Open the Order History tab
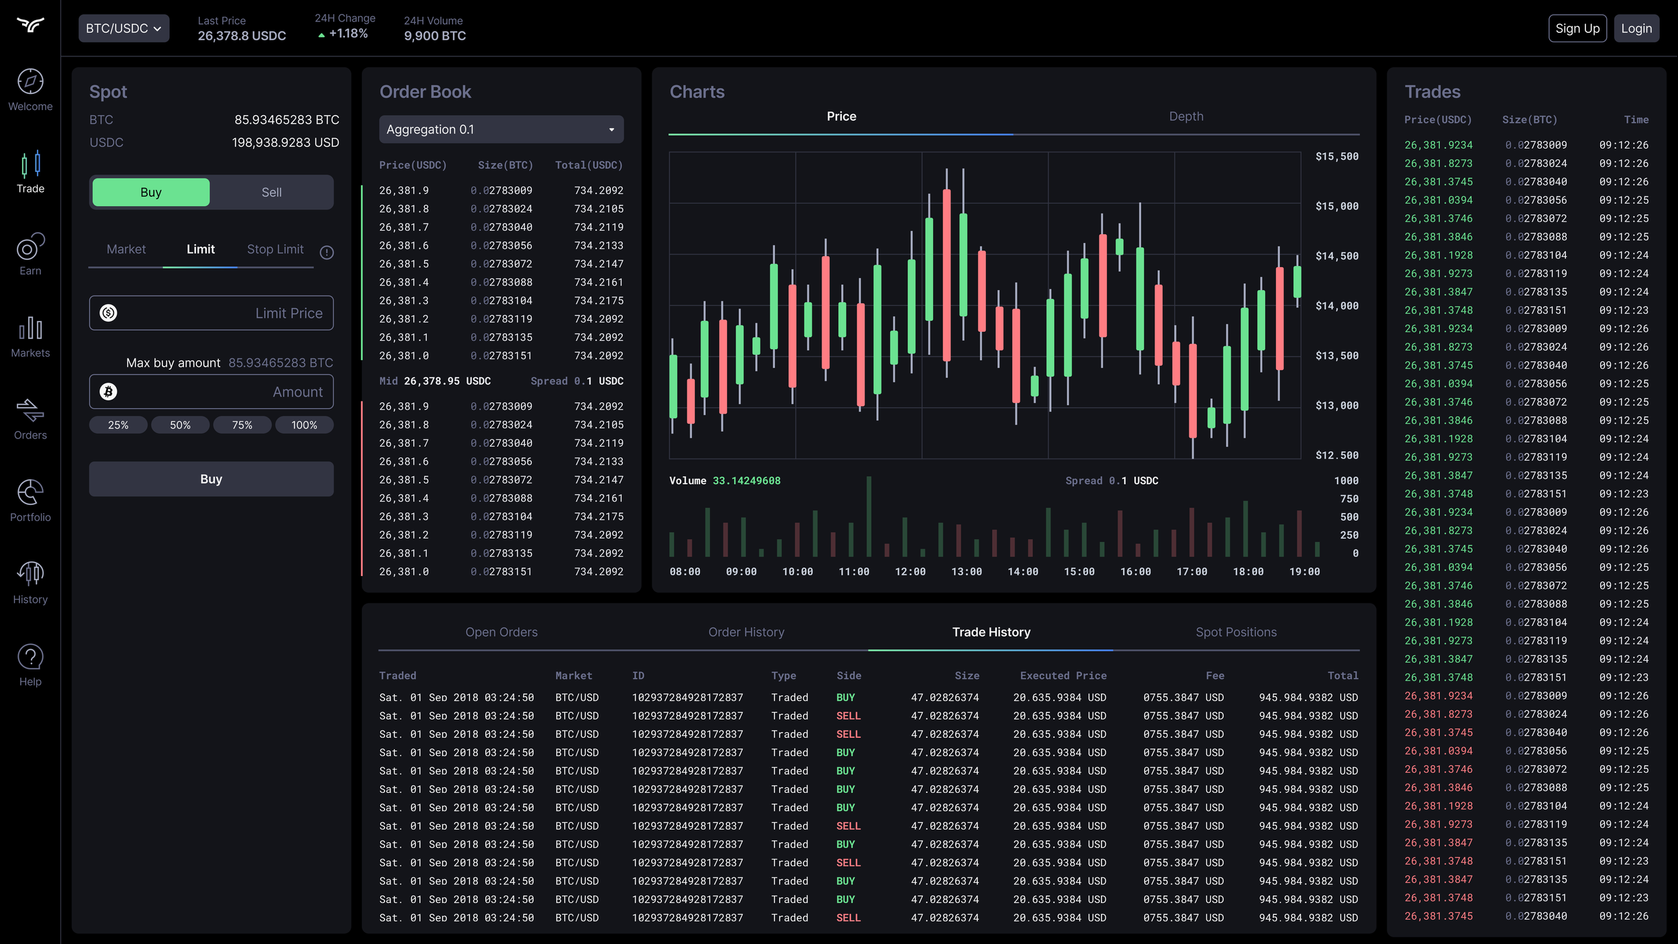Screen dimensions: 1678x944 pyautogui.click(x=746, y=632)
